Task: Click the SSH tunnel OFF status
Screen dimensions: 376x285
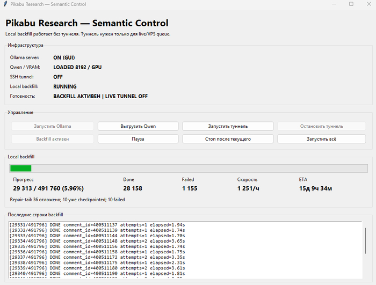Action: [x=58, y=77]
